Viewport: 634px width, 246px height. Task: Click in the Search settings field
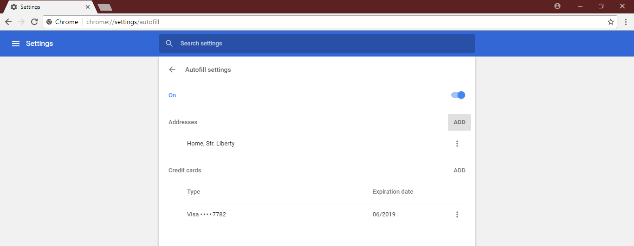pos(320,44)
